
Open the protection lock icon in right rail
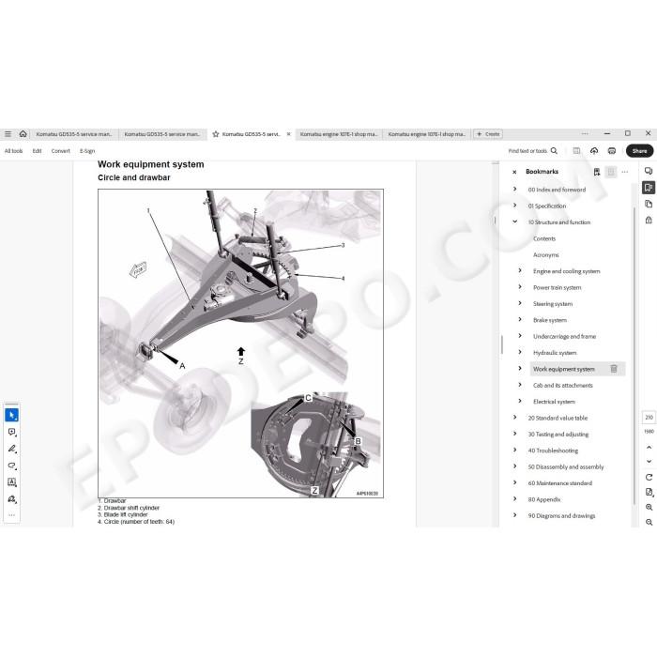pyautogui.click(x=649, y=220)
